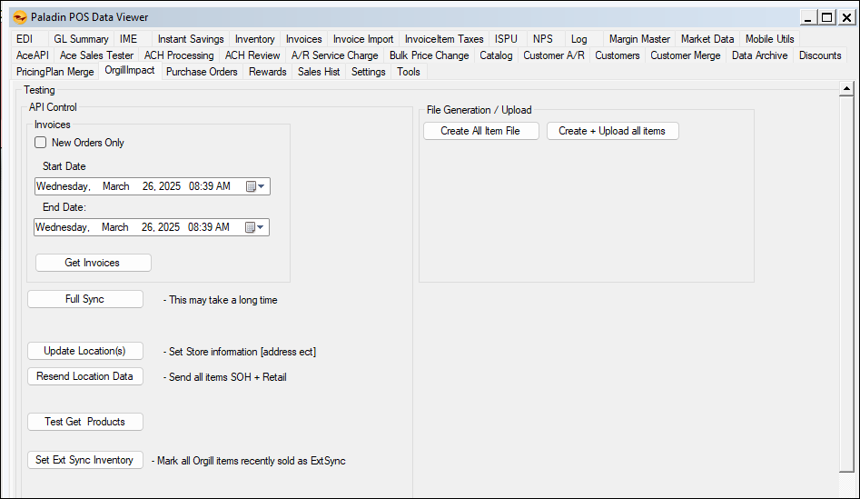Open the Invoices tab
Viewport: 860px width, 499px height.
point(304,39)
